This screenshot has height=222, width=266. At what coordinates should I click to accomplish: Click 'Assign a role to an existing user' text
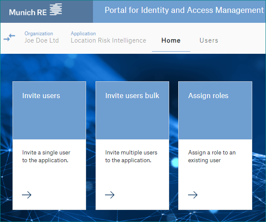[x=212, y=156]
